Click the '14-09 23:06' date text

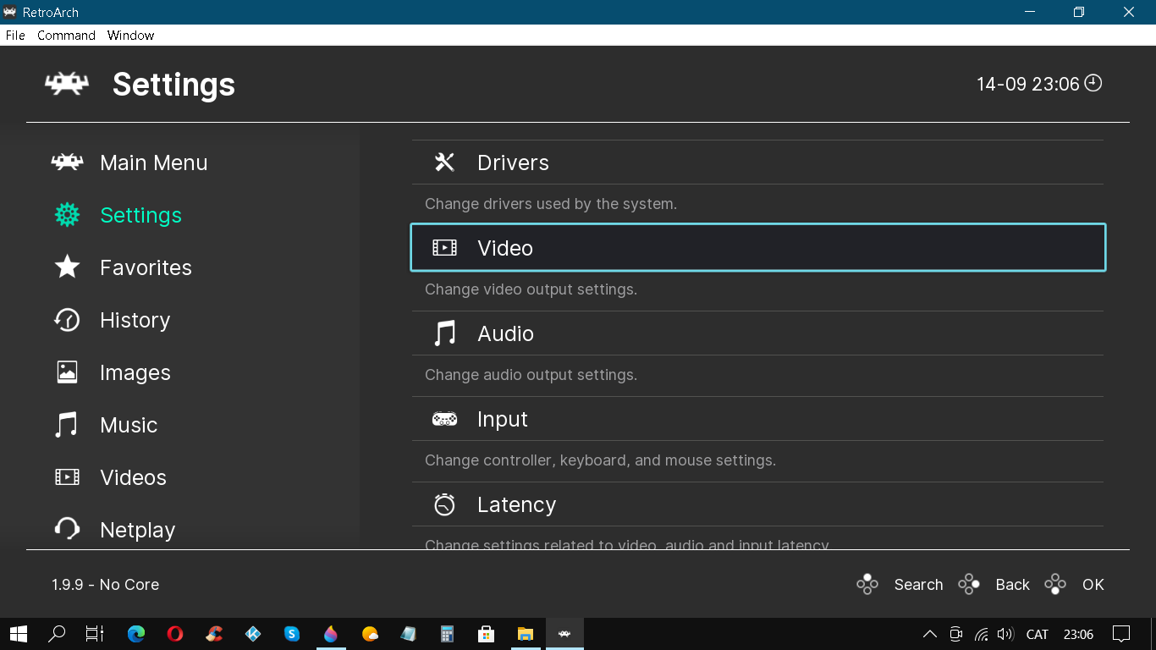[x=1028, y=84]
